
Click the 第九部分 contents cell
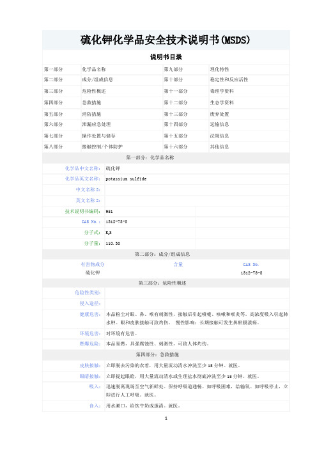(x=173, y=69)
